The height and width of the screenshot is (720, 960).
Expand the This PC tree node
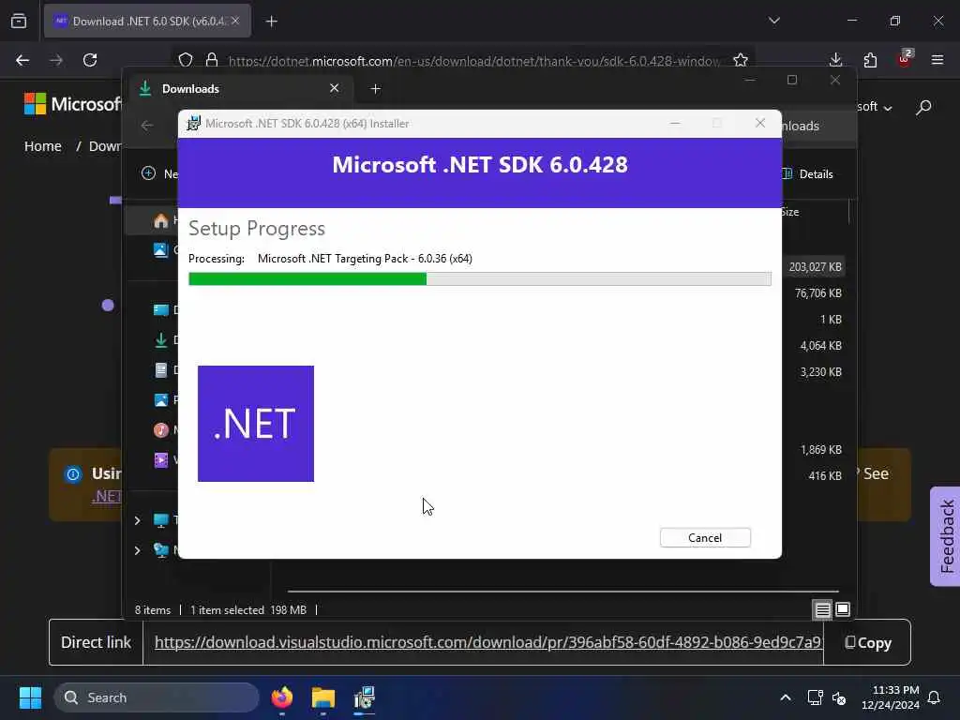(137, 520)
